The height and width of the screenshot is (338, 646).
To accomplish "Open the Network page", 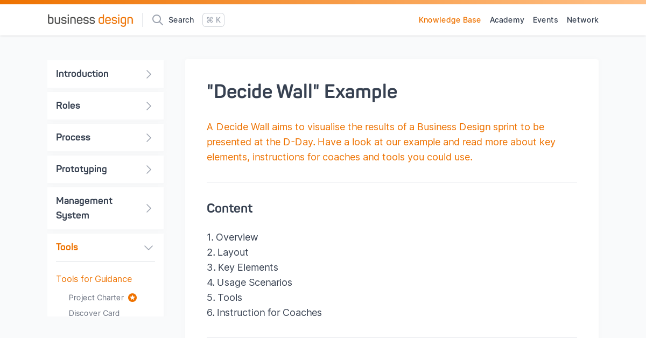I will 582,20.
